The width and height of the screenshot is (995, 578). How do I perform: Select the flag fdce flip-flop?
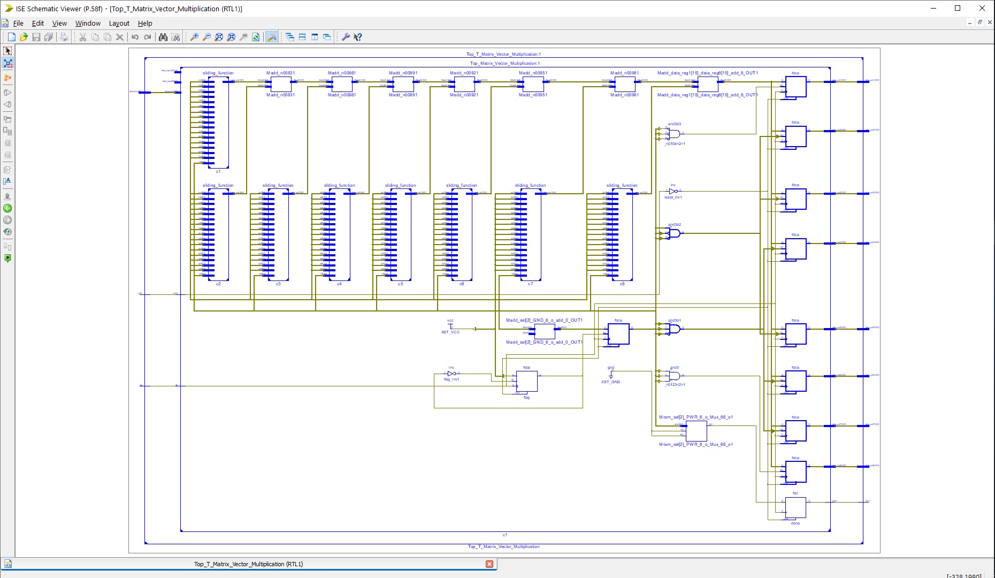527,381
